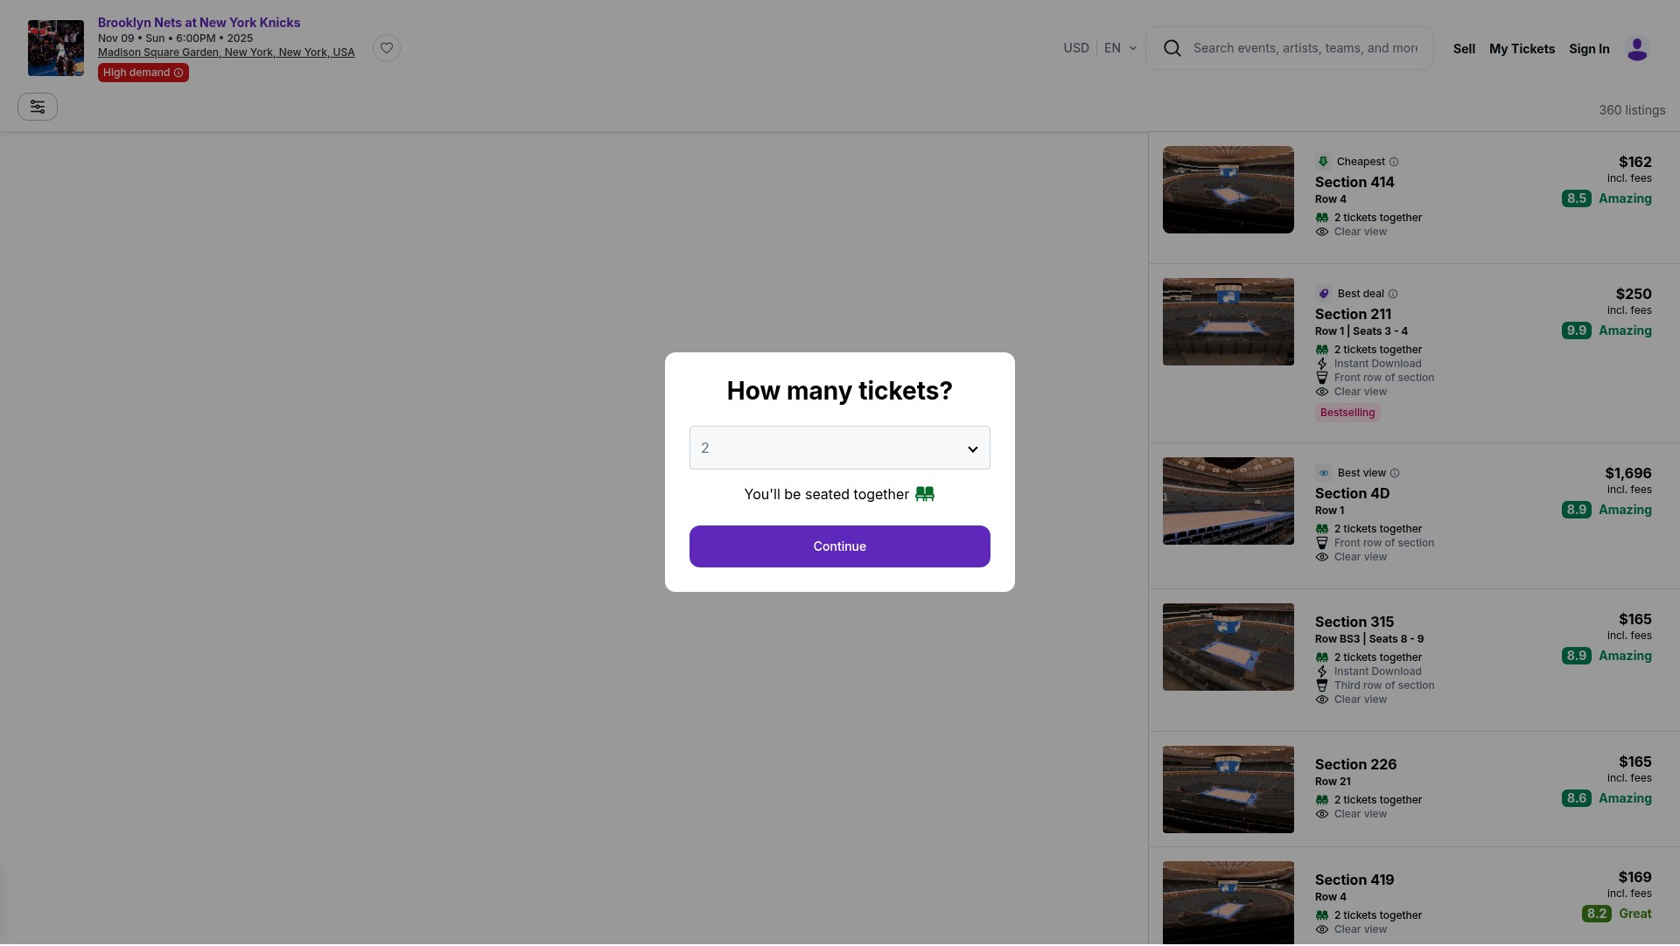This screenshot has height=946, width=1680.
Task: Open the Sell page
Action: click(x=1464, y=49)
